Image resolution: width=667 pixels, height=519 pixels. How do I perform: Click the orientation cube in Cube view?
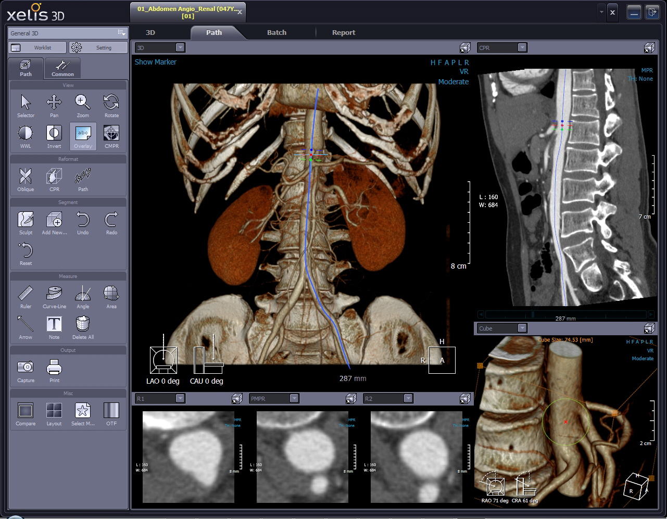[637, 487]
